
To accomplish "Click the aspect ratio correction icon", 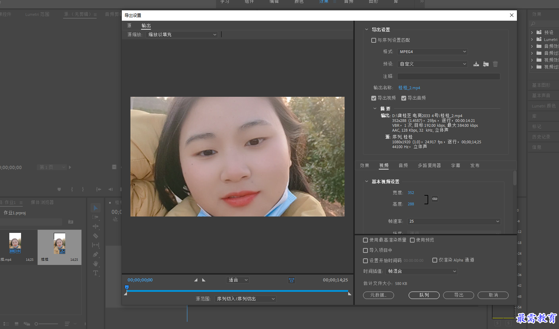I will (292, 280).
